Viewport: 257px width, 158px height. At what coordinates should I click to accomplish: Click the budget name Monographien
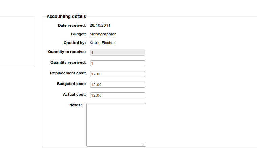tap(103, 34)
